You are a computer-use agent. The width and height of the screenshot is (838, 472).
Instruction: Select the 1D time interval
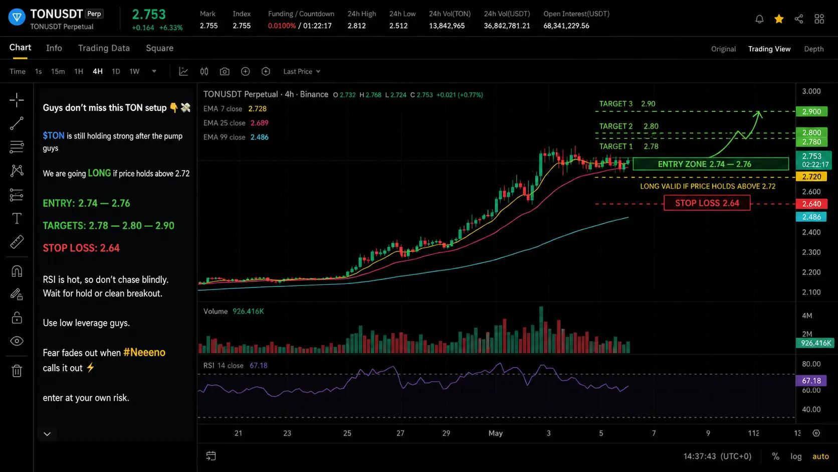[x=116, y=72]
